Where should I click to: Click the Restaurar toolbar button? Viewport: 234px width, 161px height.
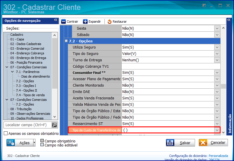117,22
